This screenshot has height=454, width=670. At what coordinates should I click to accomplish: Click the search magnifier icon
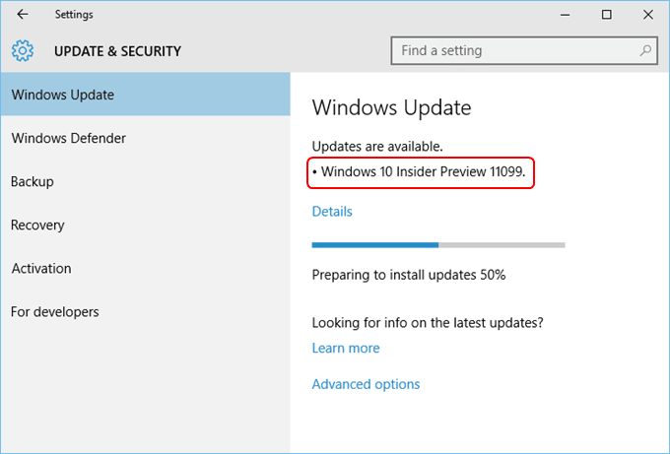coord(645,51)
